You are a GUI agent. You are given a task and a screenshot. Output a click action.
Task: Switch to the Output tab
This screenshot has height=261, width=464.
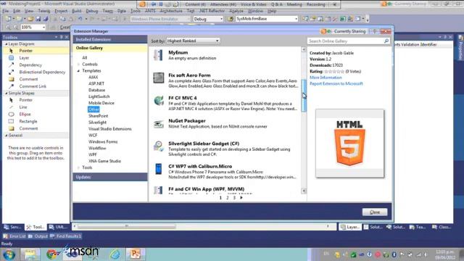point(38,236)
